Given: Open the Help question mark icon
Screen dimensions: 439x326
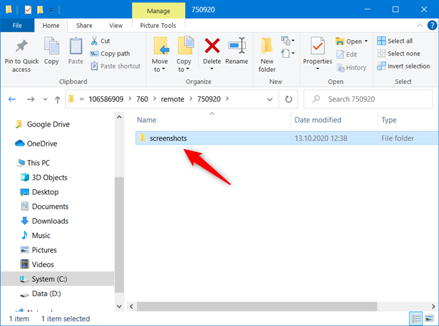Looking at the screenshot, I should point(432,26).
